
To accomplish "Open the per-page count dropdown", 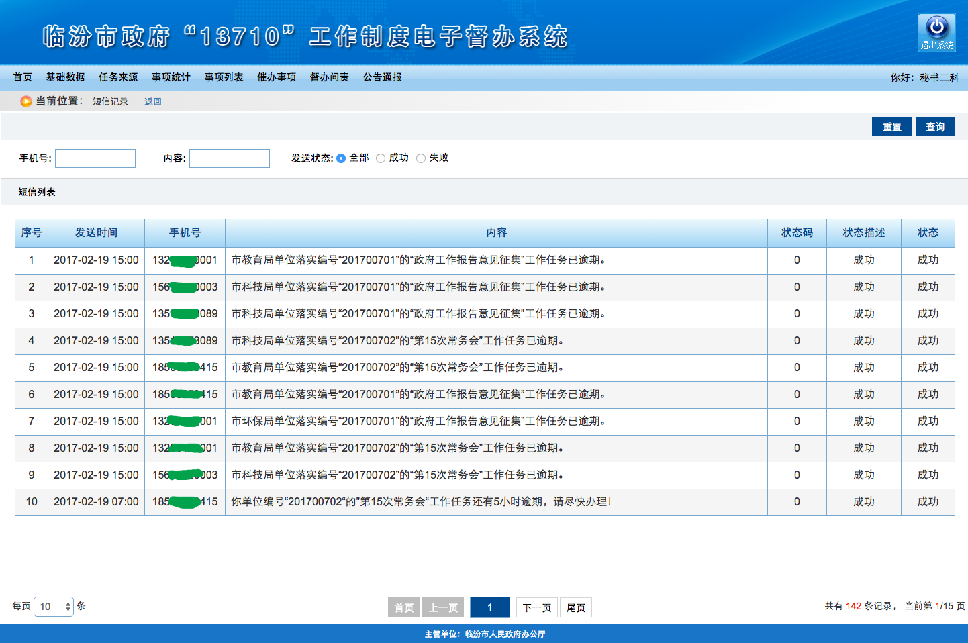I will (x=54, y=607).
